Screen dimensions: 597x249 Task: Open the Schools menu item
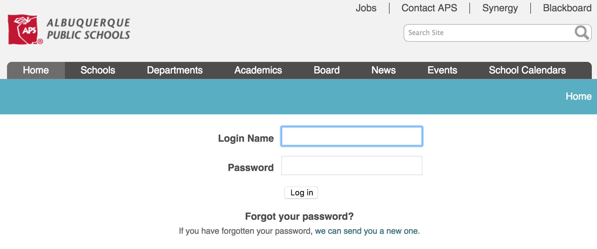click(98, 70)
